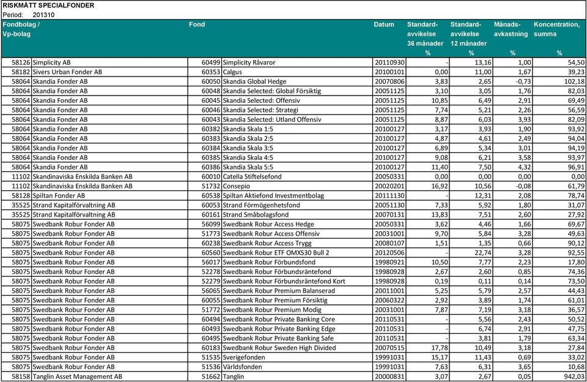Click the Standardavvikelse 12 månader header
The image size is (587, 382).
[x=469, y=39]
